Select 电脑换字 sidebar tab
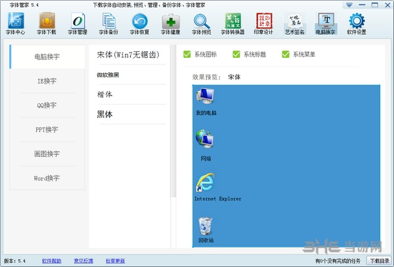This screenshot has height=267, width=394. [47, 57]
